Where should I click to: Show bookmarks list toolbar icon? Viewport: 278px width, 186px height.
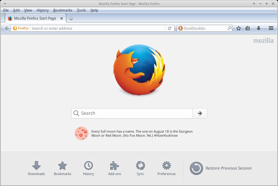tap(248, 28)
